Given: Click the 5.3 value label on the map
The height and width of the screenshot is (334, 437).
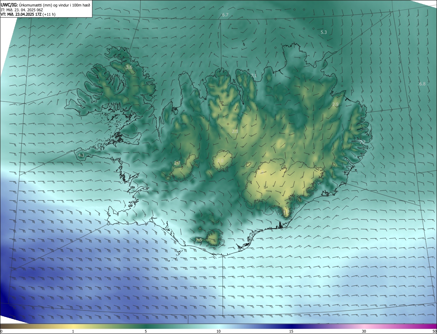Looking at the screenshot, I should pos(324,32).
